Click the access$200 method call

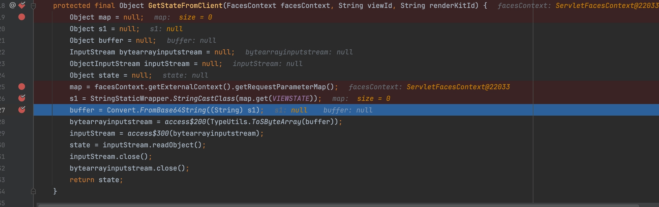pos(185,122)
